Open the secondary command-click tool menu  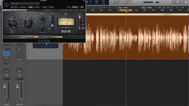click(110, 8)
